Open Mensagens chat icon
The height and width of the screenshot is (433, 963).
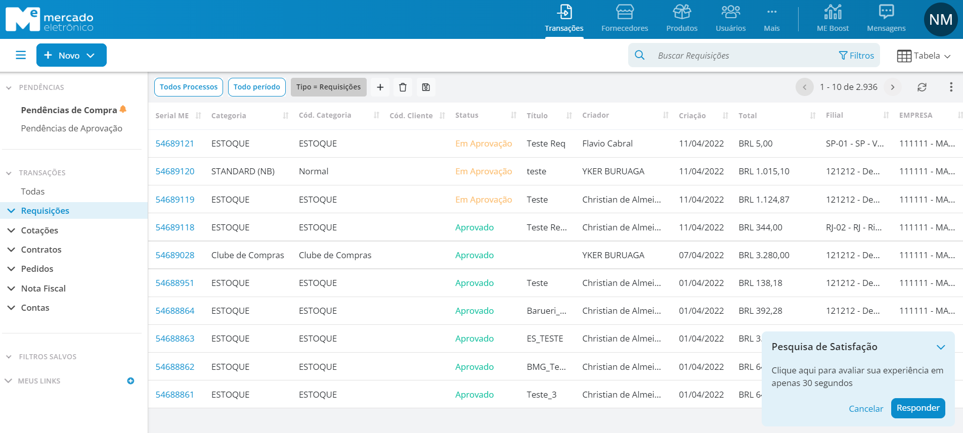pyautogui.click(x=886, y=19)
